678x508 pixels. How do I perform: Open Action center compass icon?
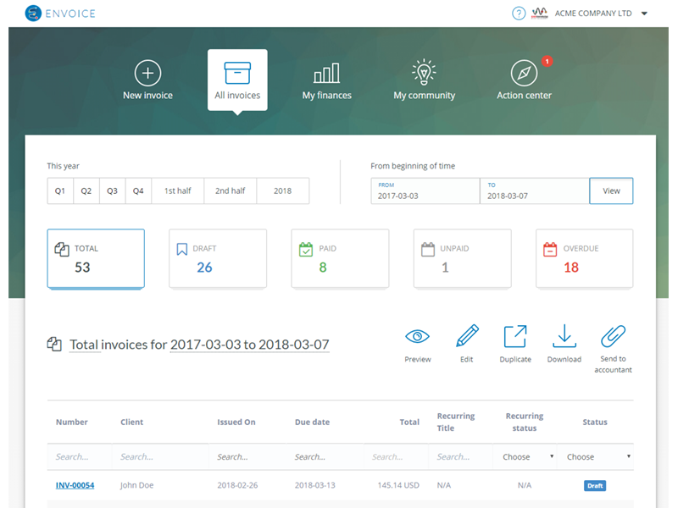click(x=524, y=73)
